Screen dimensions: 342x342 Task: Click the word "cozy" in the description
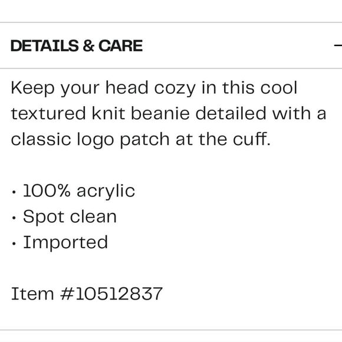[175, 89]
